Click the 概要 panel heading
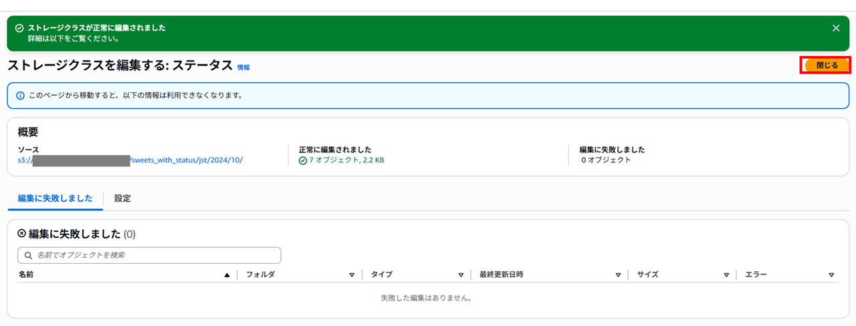This screenshot has width=856, height=326. point(28,132)
